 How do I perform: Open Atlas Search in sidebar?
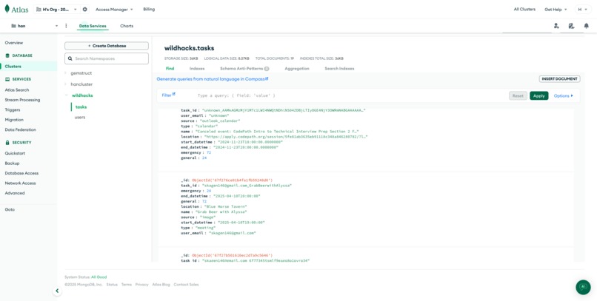click(17, 90)
